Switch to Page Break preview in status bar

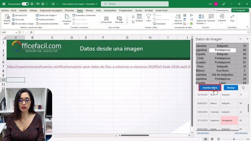[x=218, y=139]
